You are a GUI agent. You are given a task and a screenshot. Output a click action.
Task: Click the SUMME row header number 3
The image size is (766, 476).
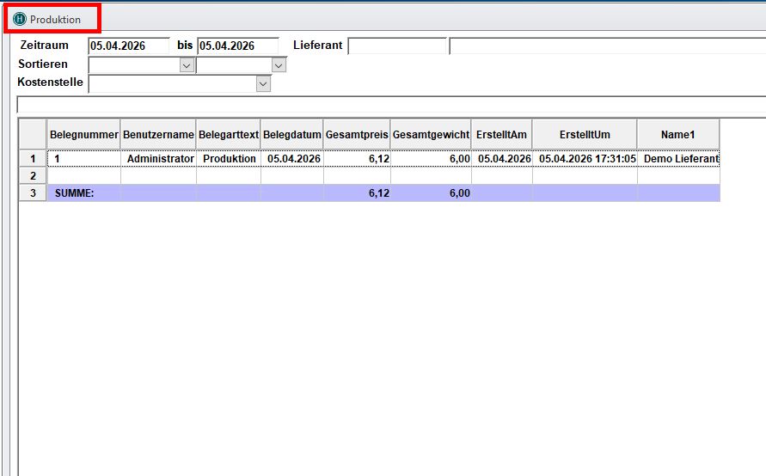click(x=33, y=193)
